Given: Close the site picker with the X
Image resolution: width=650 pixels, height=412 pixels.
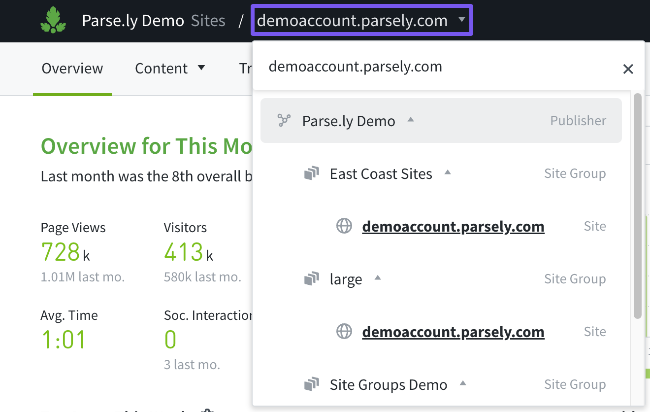Looking at the screenshot, I should 628,69.
